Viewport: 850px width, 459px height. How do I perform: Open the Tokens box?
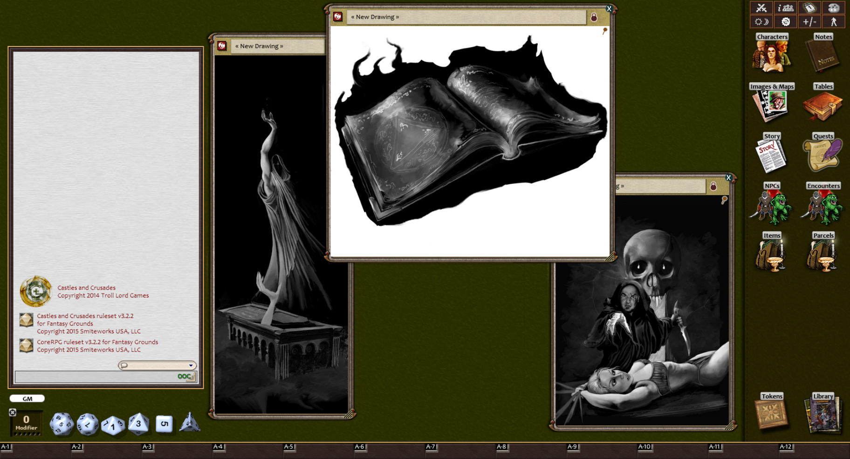(x=772, y=413)
